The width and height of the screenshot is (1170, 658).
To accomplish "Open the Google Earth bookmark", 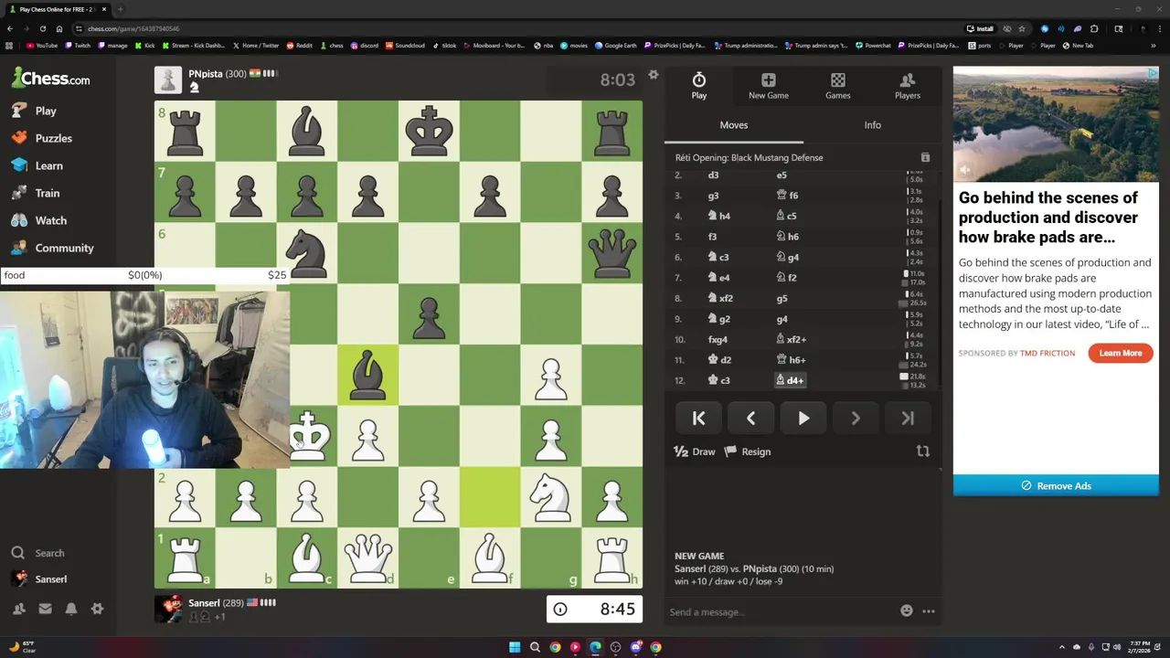I will click(x=617, y=46).
